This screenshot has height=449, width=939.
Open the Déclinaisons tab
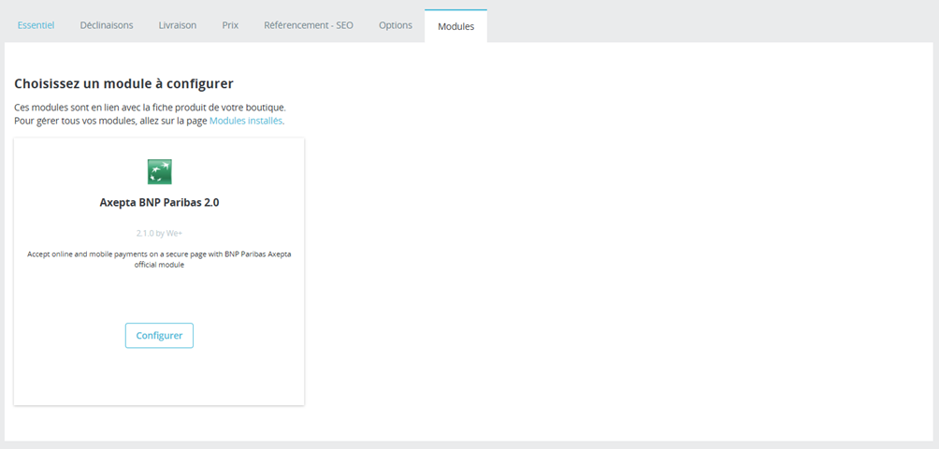(x=107, y=25)
